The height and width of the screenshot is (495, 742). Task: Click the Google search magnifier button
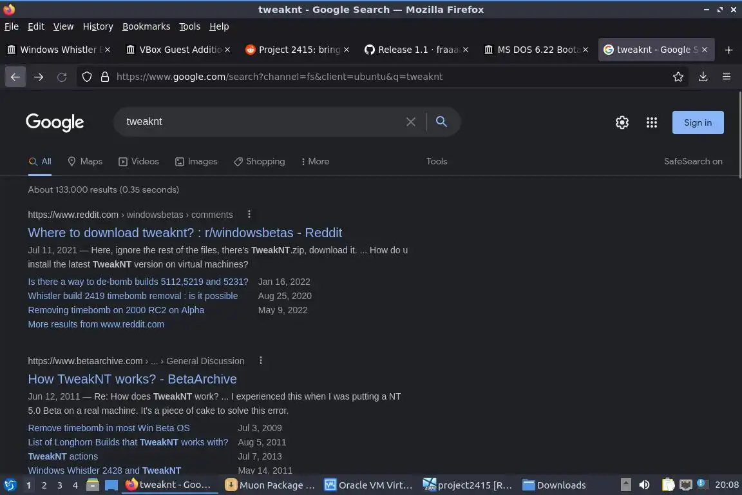click(441, 122)
